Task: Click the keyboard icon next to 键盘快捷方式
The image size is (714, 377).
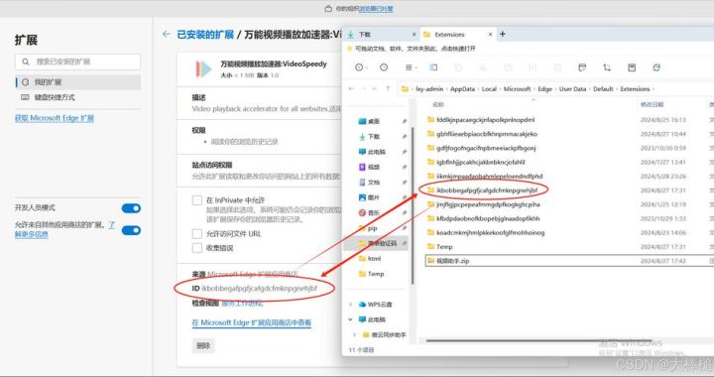Action: (25, 97)
